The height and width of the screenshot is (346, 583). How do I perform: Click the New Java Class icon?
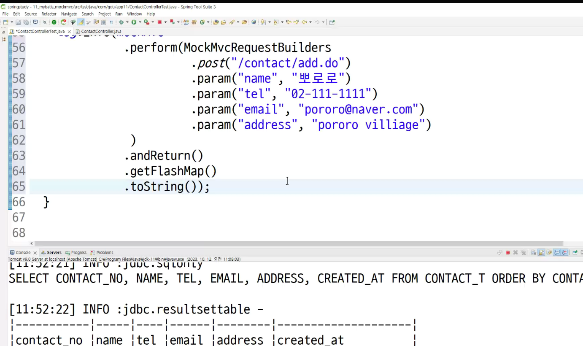click(x=202, y=22)
